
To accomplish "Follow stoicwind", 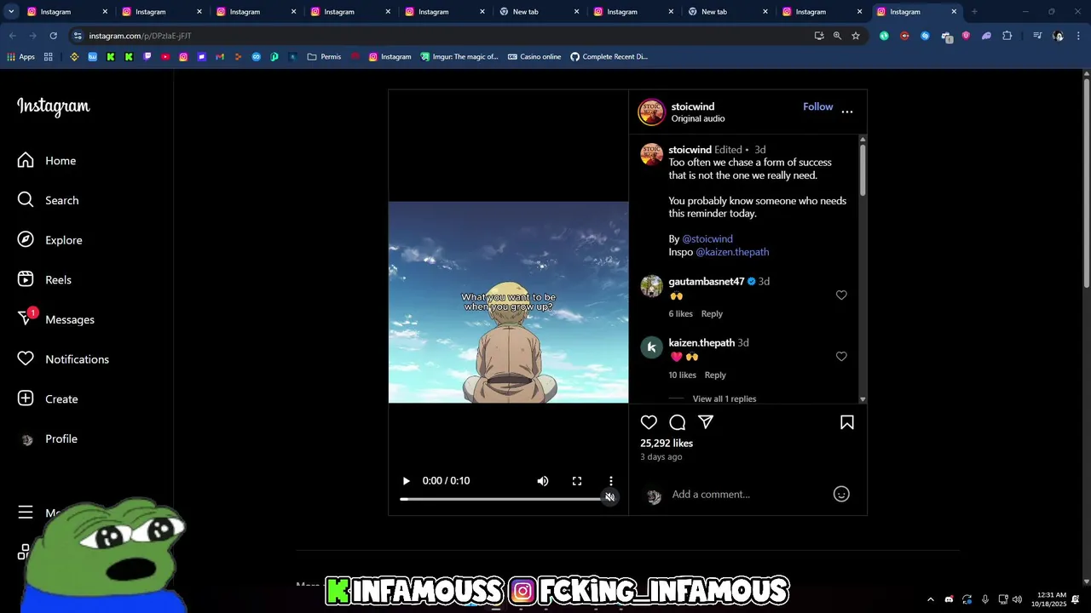I will (817, 106).
